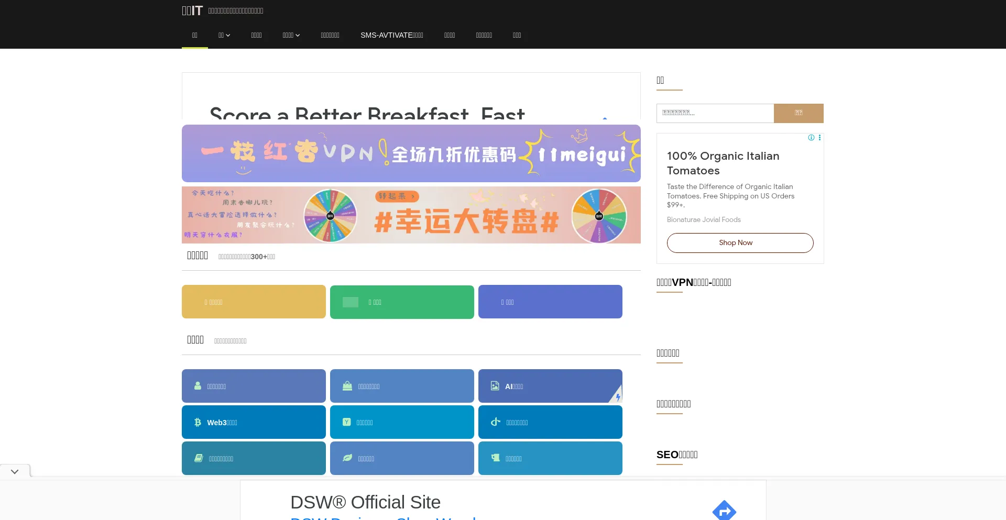Click the ad info icon in the sidebar ad
Screen dimensions: 1006x520
pyautogui.click(x=811, y=138)
